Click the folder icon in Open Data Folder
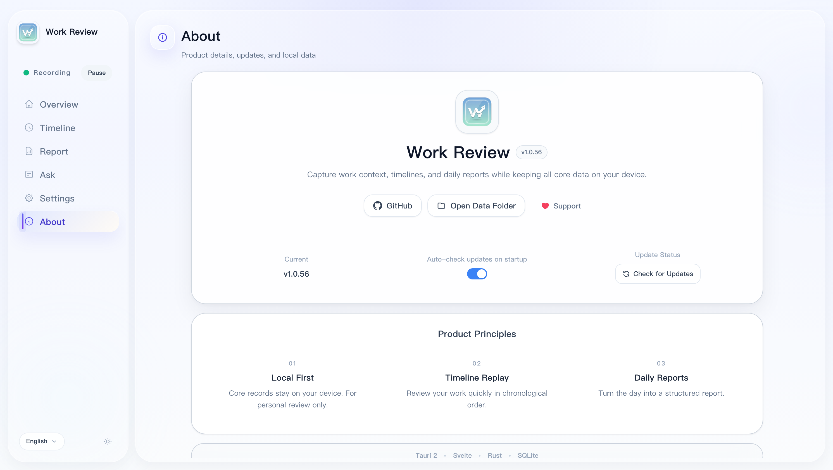Viewport: 833px width, 470px height. (441, 206)
